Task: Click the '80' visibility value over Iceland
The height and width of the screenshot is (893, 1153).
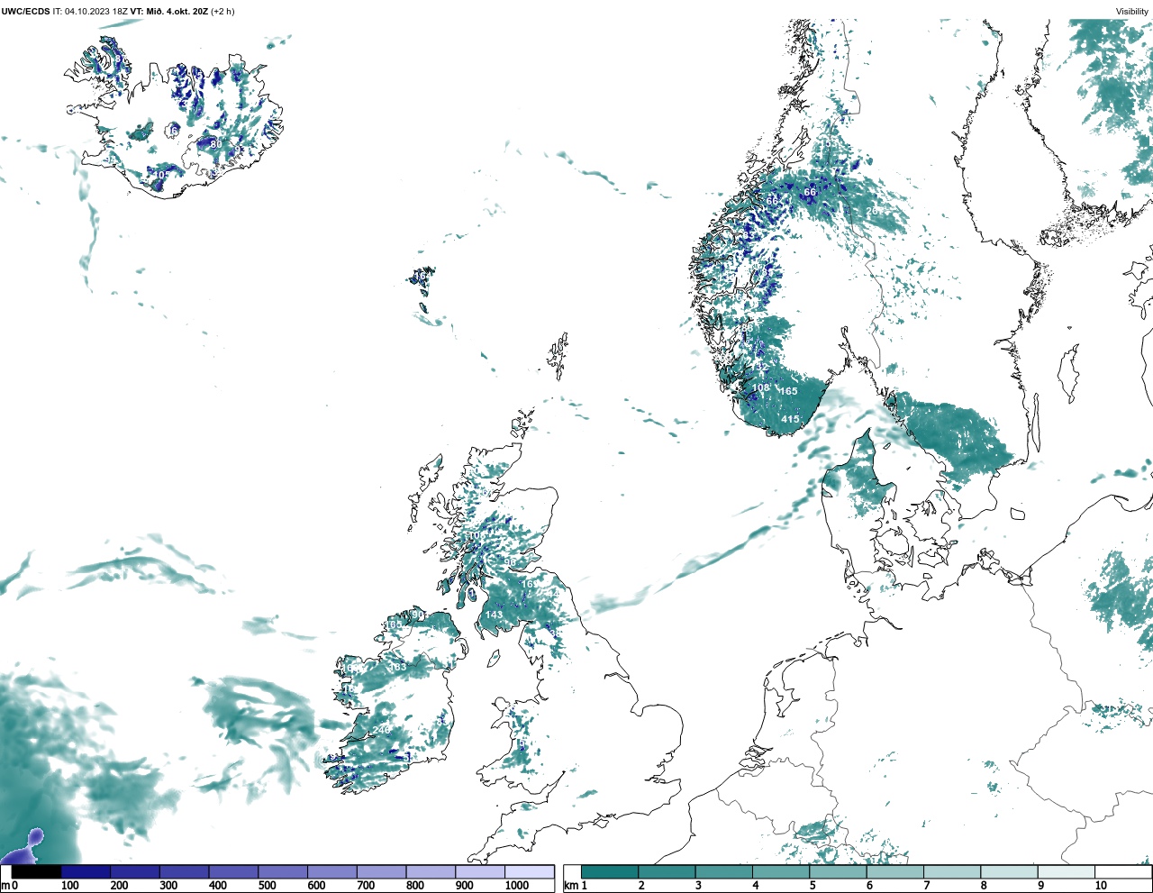Action: coord(215,144)
